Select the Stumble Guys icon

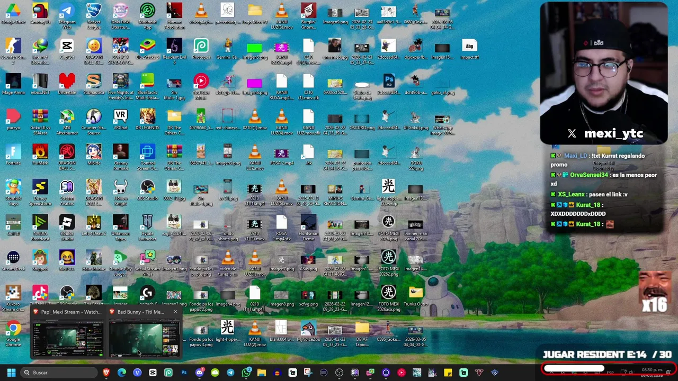pos(13,193)
